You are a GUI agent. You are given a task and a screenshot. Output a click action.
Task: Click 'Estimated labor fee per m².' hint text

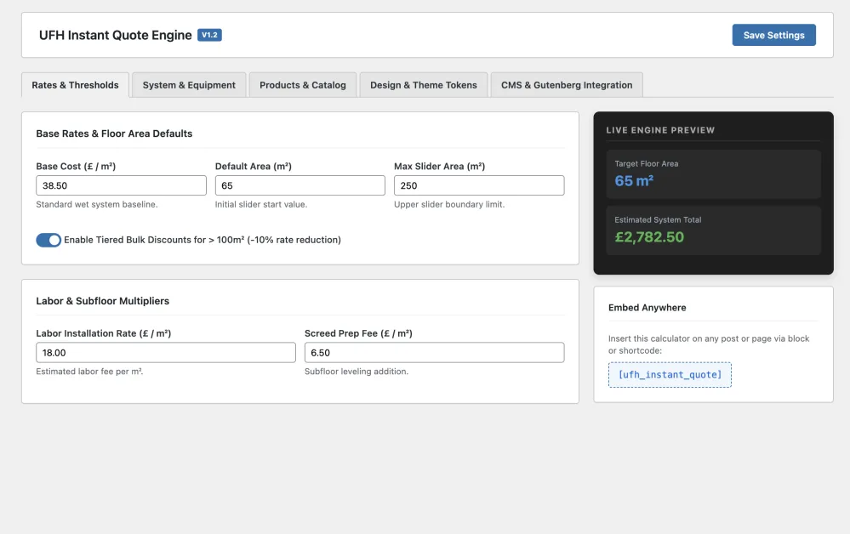pos(89,372)
